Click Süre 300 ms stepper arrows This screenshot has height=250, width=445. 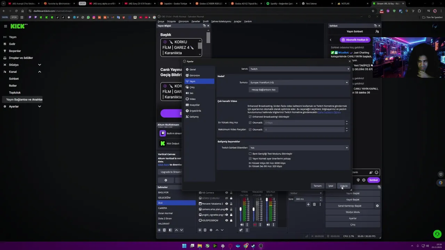click(321, 199)
